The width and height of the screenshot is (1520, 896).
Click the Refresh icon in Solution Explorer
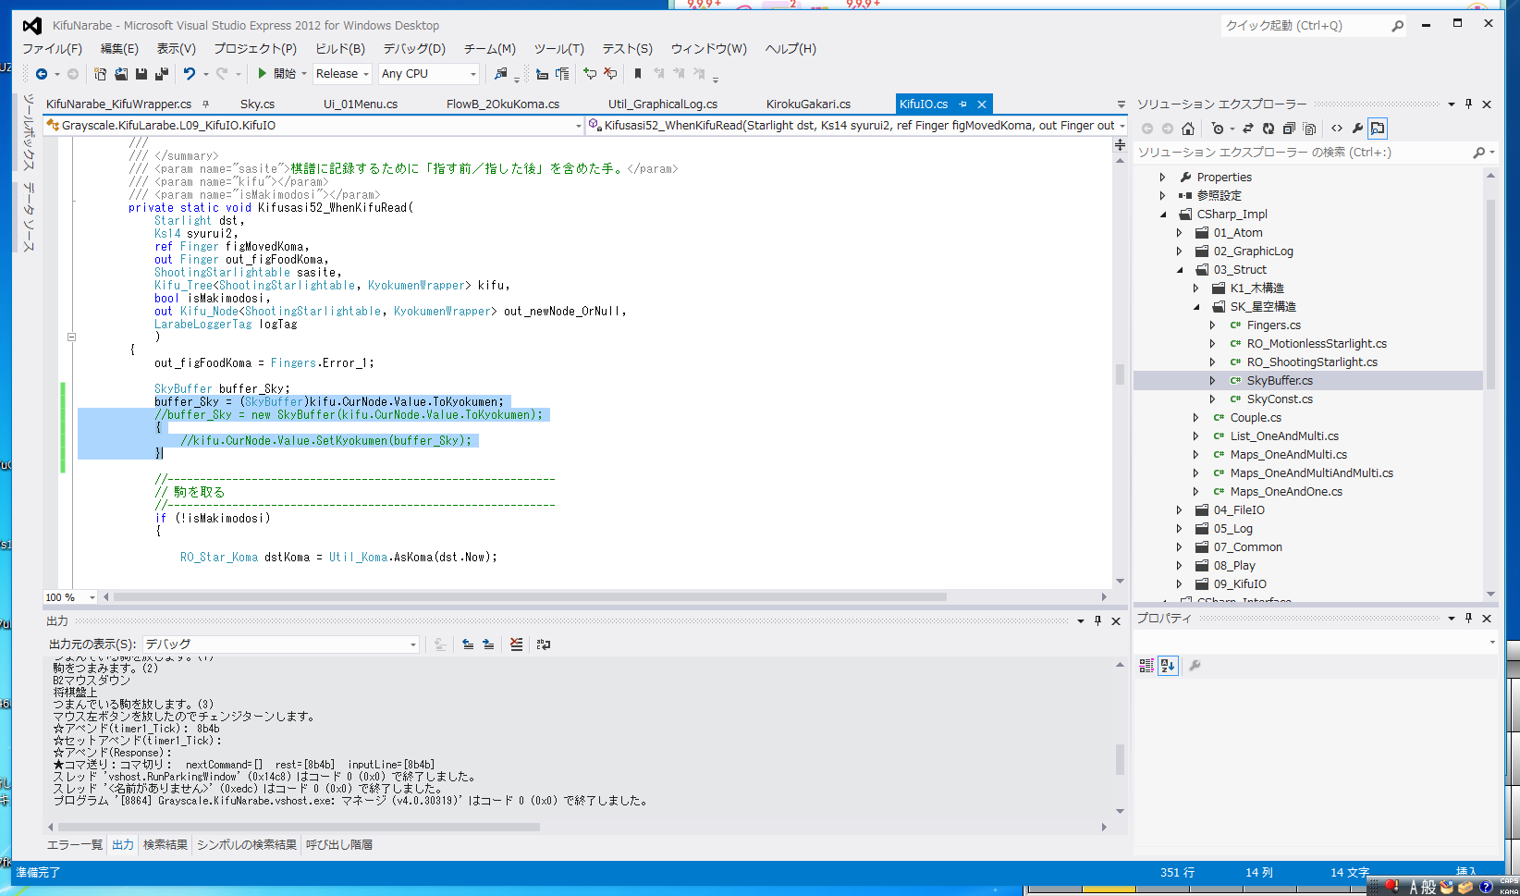[x=1269, y=129]
